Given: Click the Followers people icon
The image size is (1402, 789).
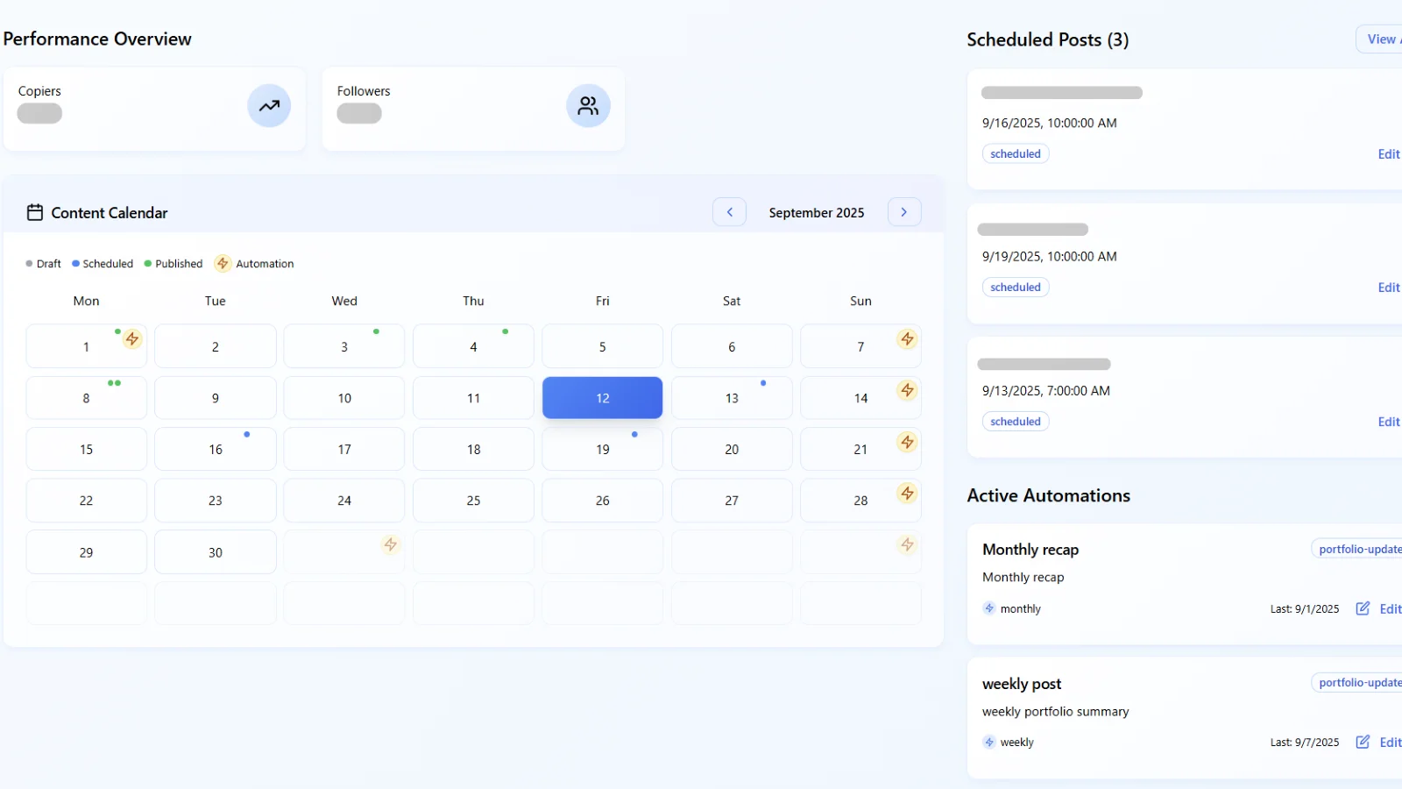Looking at the screenshot, I should click(x=588, y=106).
